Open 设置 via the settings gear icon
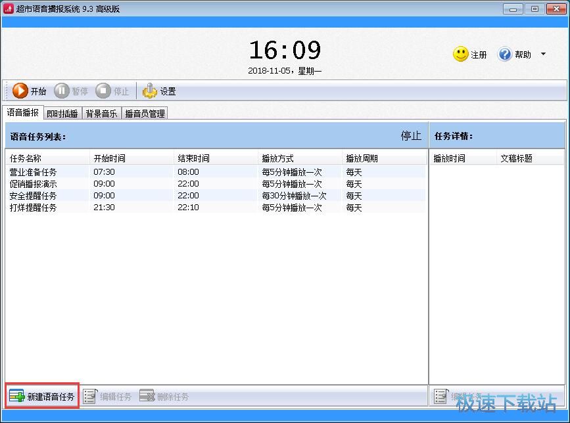 tap(151, 91)
